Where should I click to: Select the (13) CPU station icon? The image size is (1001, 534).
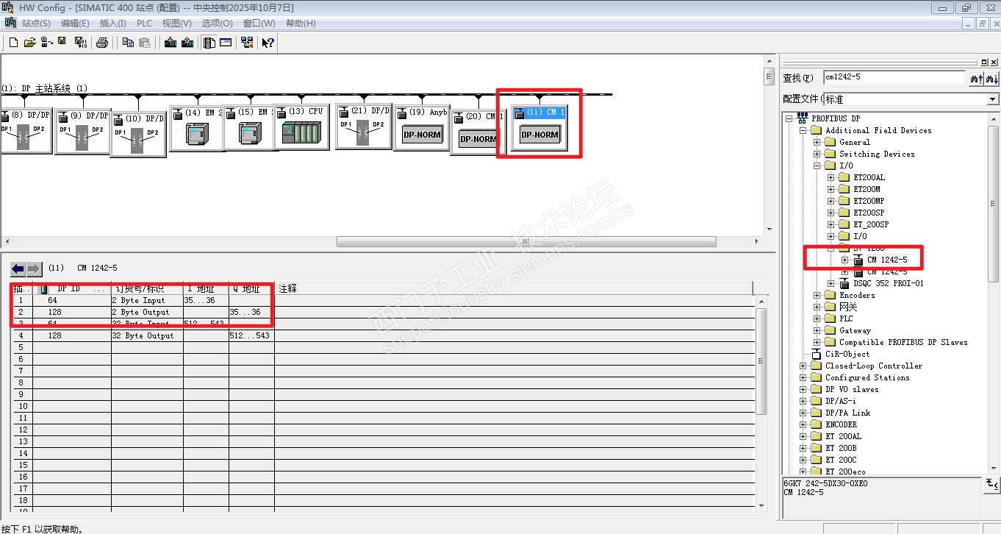pyautogui.click(x=301, y=127)
